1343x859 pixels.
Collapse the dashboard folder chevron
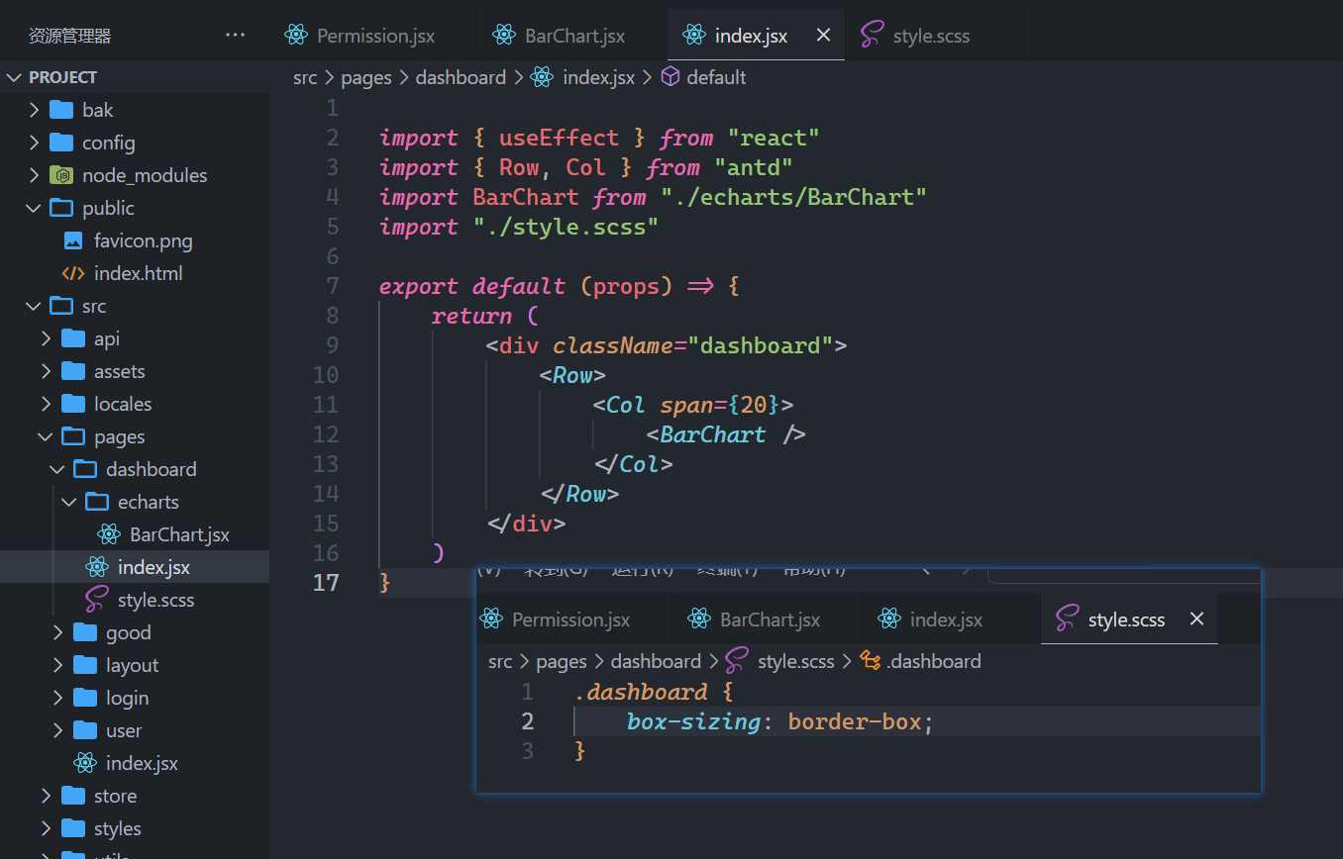[57, 469]
